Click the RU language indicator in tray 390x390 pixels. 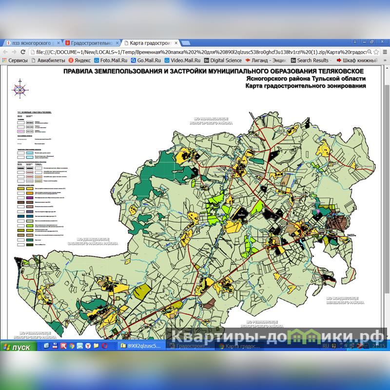(x=326, y=346)
